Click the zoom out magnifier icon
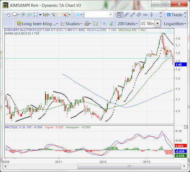The image size is (190, 172). (x=29, y=15)
